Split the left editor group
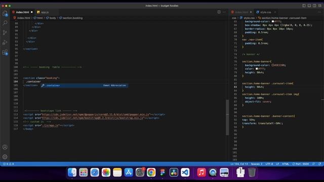Screen dimensions: 324x182 point(219,12)
